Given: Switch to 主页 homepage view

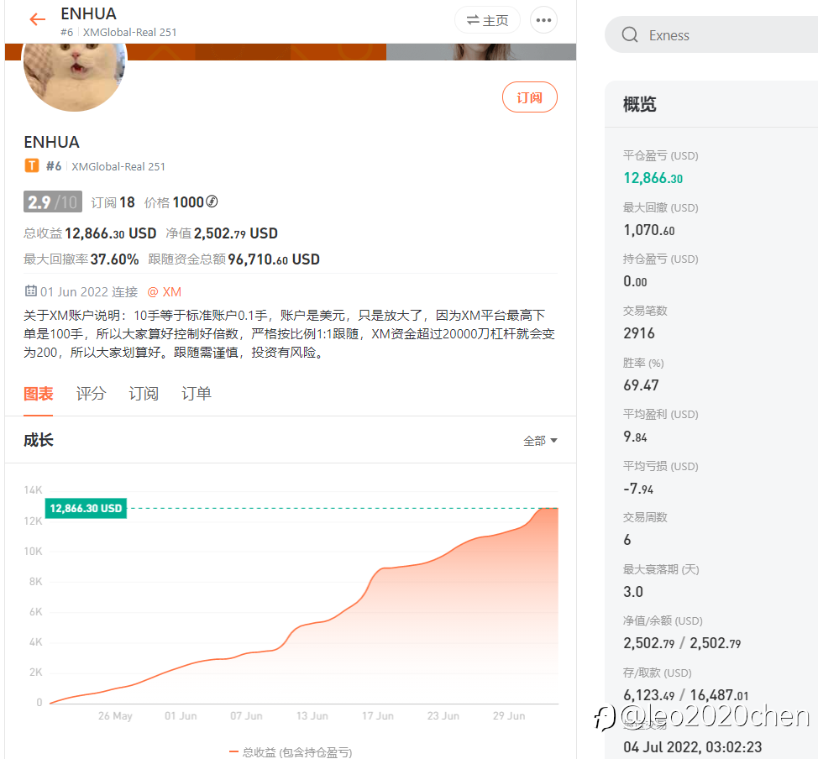Looking at the screenshot, I should tap(487, 20).
